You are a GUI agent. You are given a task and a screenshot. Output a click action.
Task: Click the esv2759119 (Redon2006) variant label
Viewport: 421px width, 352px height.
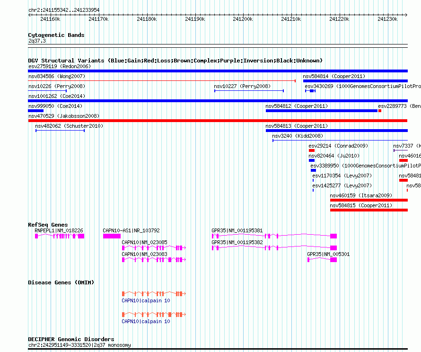tap(60, 66)
